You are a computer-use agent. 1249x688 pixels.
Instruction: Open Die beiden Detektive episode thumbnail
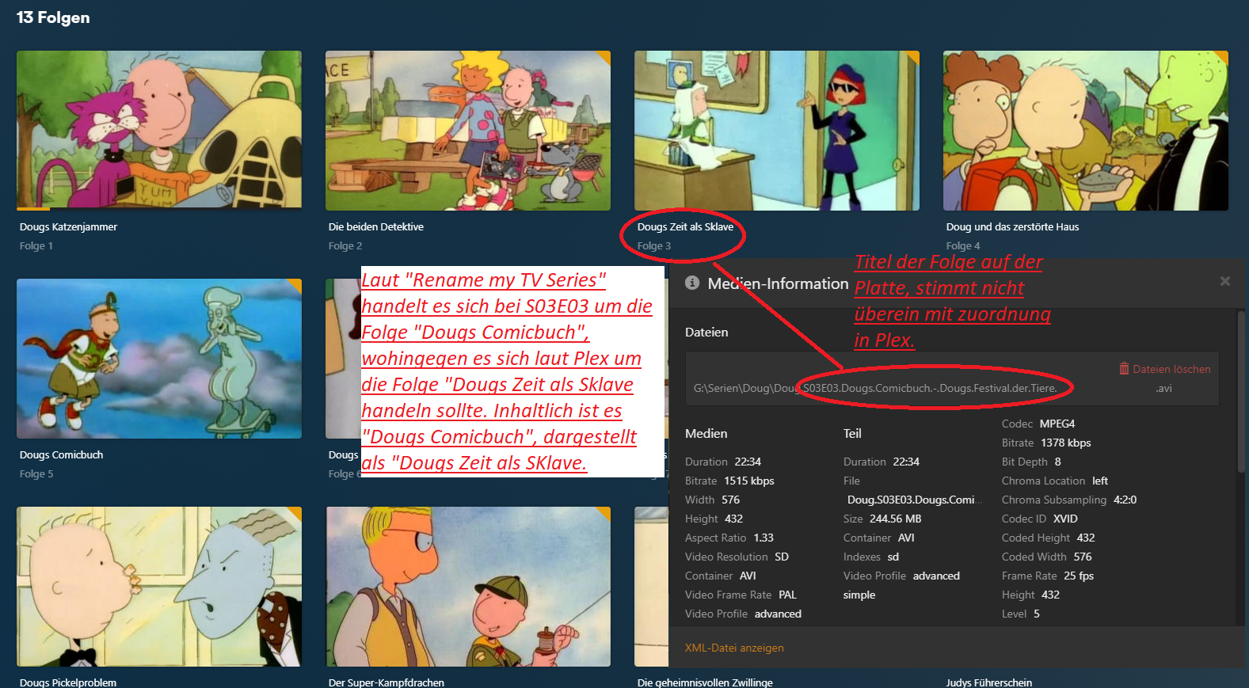468,131
